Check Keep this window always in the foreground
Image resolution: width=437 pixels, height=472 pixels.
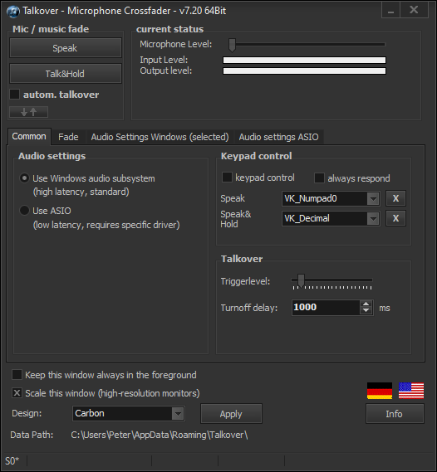click(x=17, y=375)
